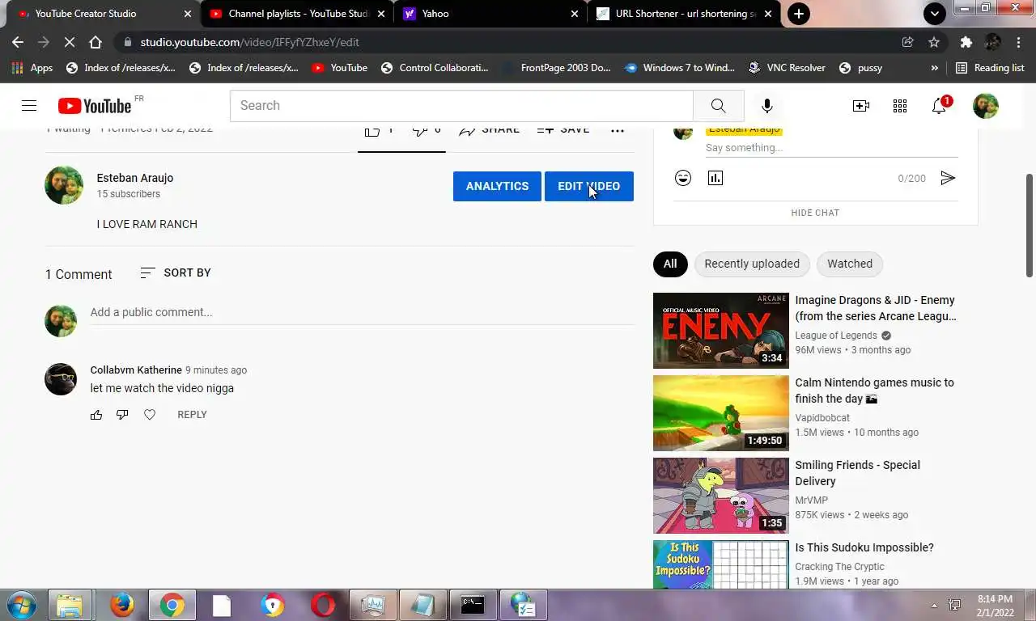Open the YouTube bookmark in bookmarks bar
This screenshot has height=621, width=1036.
339,68
